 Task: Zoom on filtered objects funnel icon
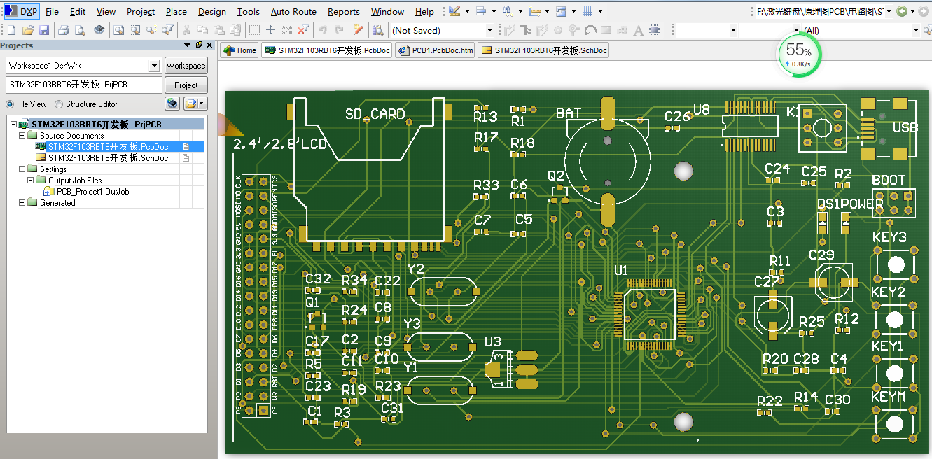point(168,30)
